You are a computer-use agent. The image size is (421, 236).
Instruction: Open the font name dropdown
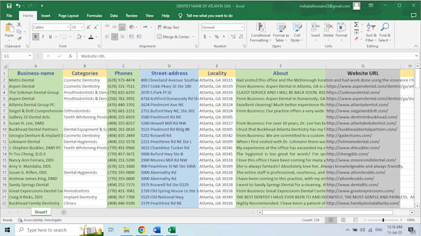tap(67, 27)
